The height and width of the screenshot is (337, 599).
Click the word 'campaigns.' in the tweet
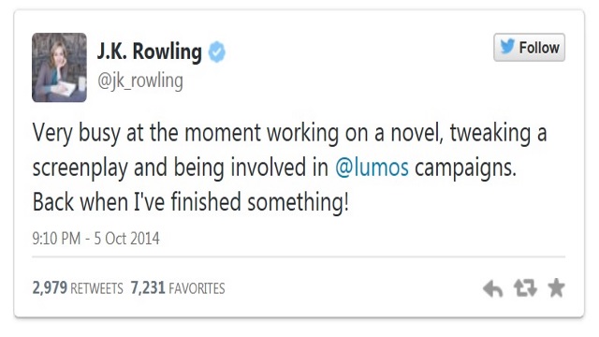click(x=465, y=168)
